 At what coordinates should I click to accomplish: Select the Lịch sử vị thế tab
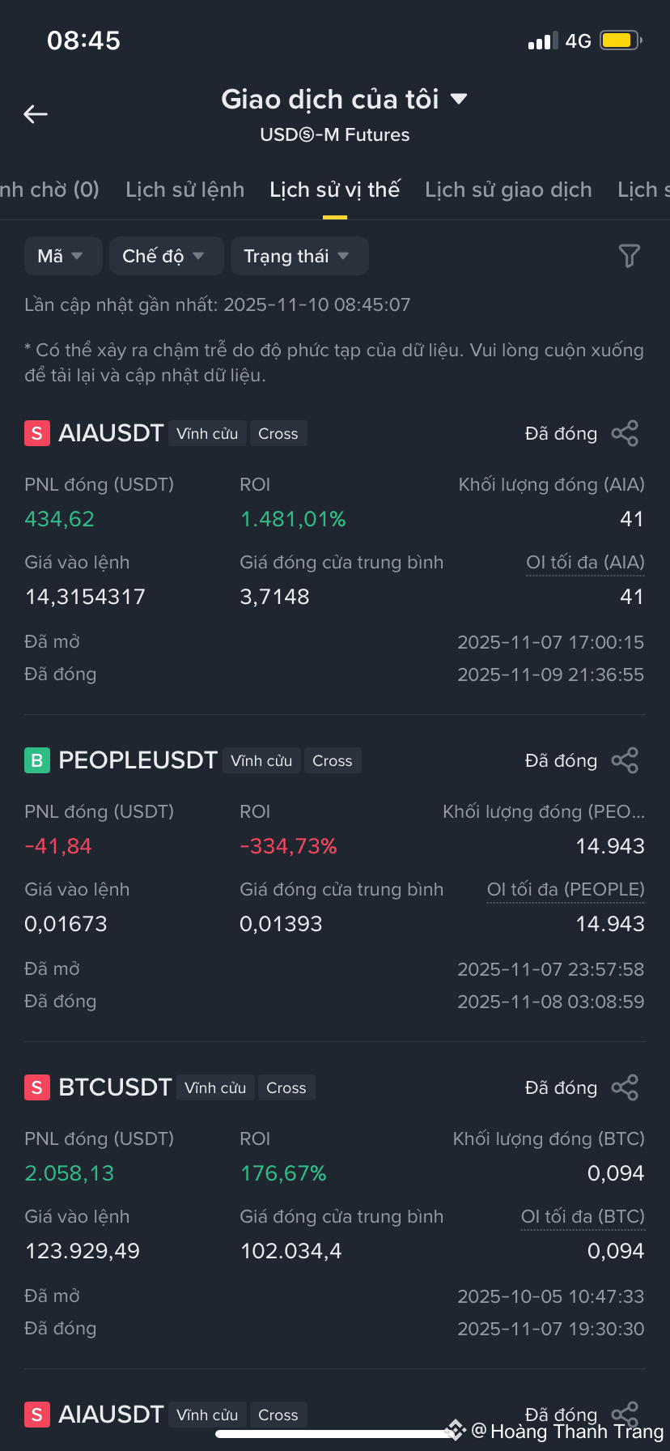pyautogui.click(x=335, y=189)
